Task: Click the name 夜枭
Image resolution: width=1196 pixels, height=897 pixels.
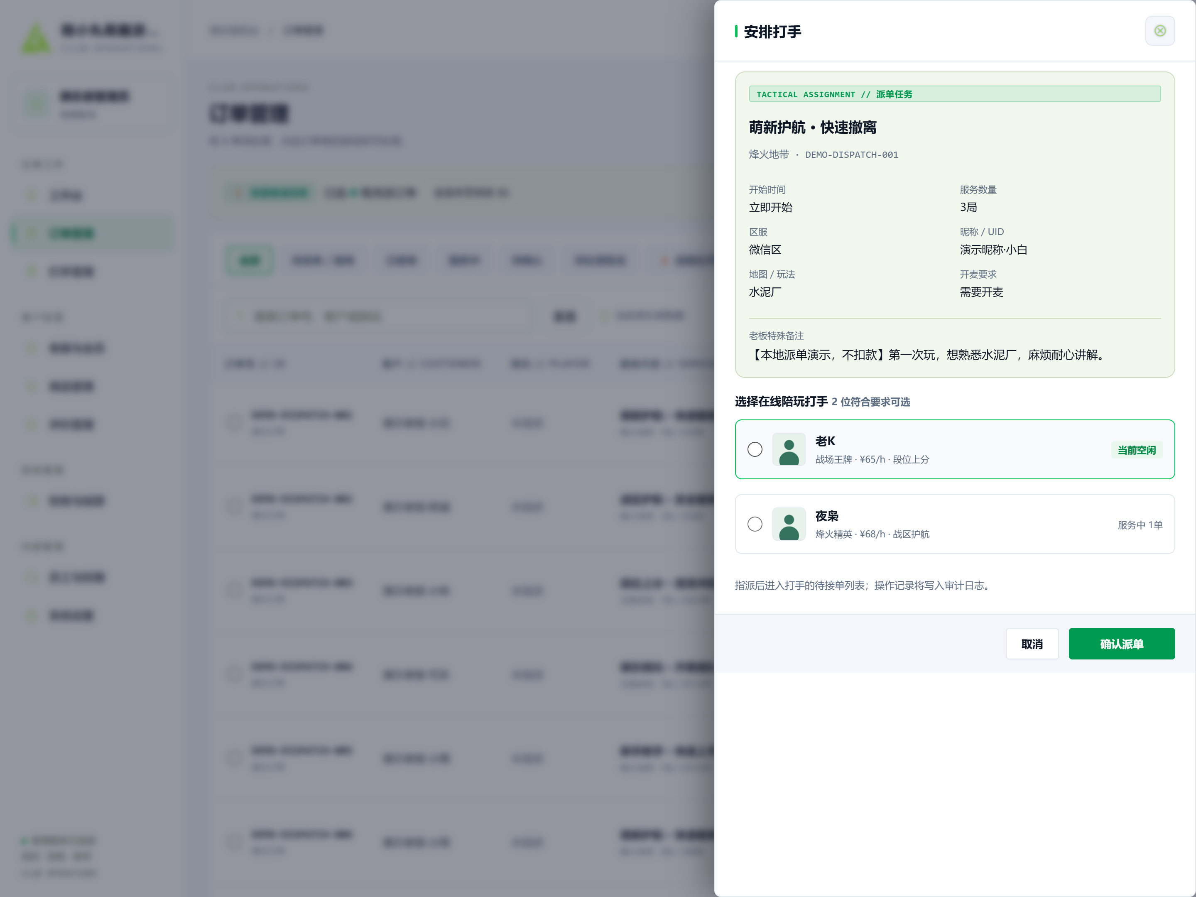Action: tap(827, 516)
